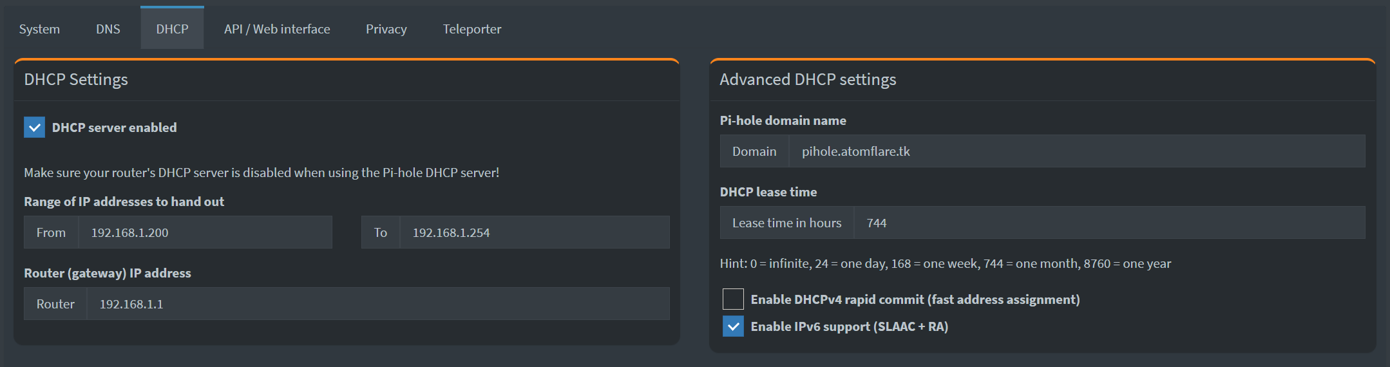Open the API / Web interface tab
This screenshot has width=1390, height=367.
click(277, 29)
